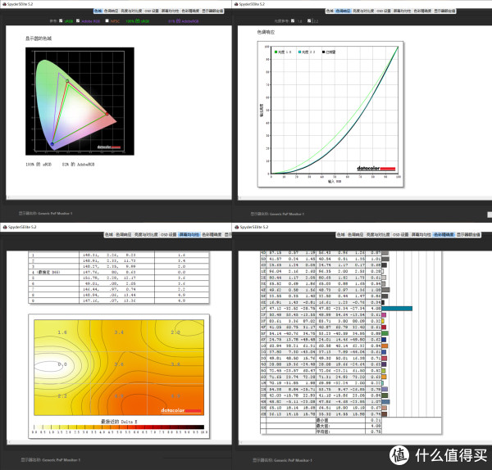Open 屏幕均匀性 tab in bottom-right accuracy window
This screenshot has width=492, height=470.
[421, 235]
